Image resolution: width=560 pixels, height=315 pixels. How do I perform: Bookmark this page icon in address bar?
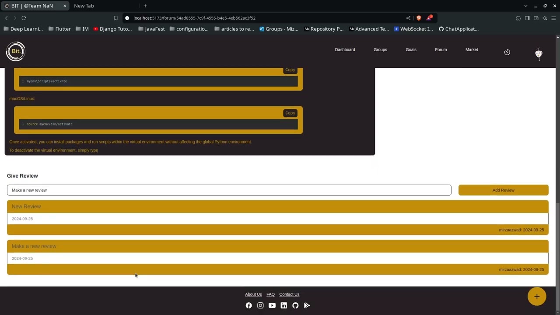115,18
